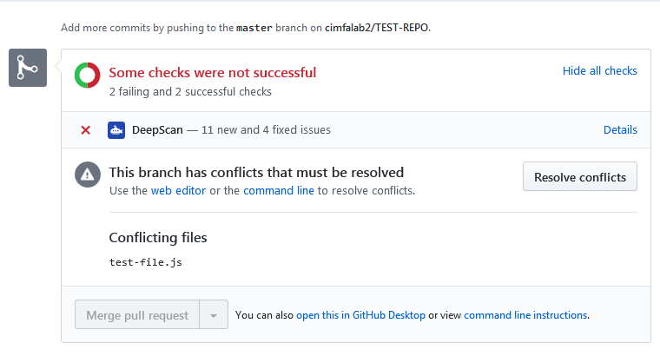Open DeepScan Details link

[x=620, y=129]
